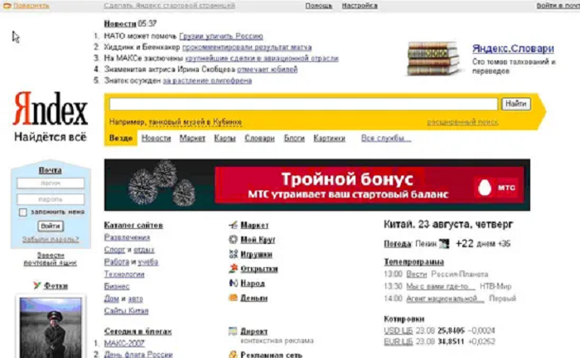Focus the main search input field
Screen dimensions: 580x358
(303, 104)
